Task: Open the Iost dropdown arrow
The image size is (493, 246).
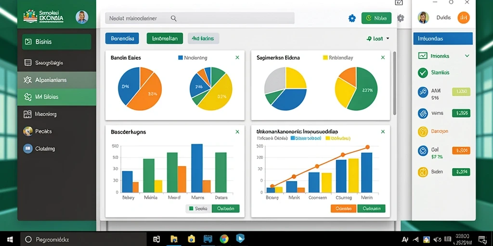Action: coord(388,38)
